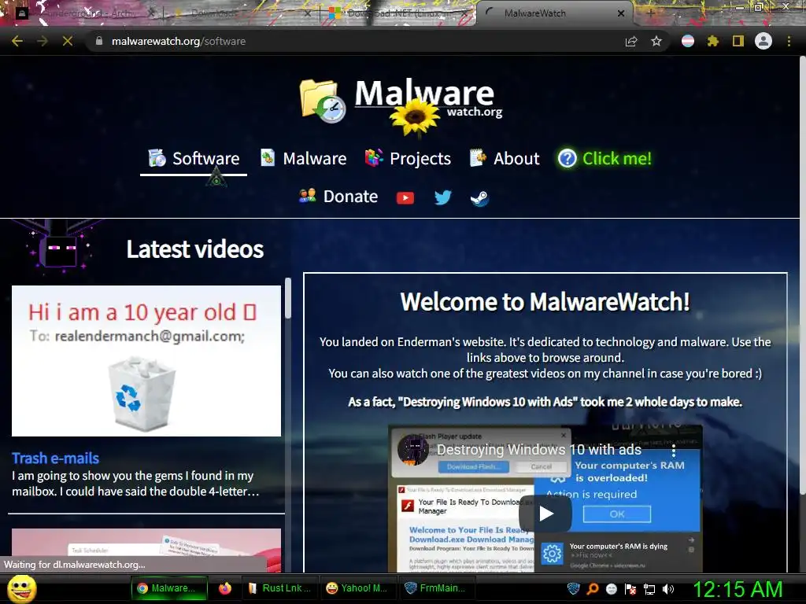Click the 12:15 AM taskbar clock
The height and width of the screenshot is (604, 806).
pos(738,589)
